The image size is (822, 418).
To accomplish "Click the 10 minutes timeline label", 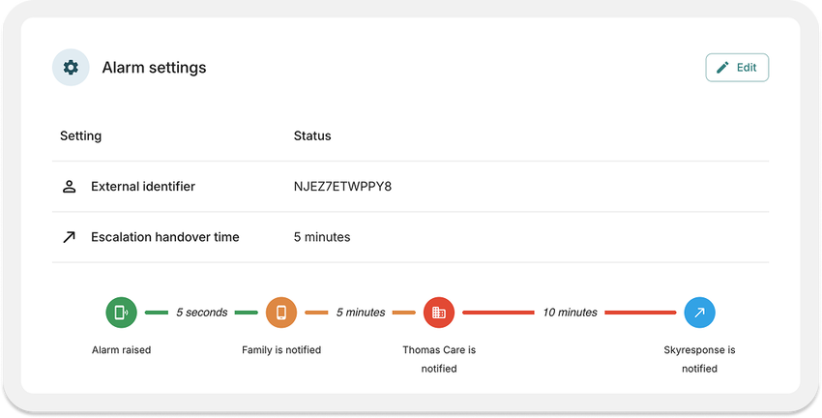I will tap(570, 313).
